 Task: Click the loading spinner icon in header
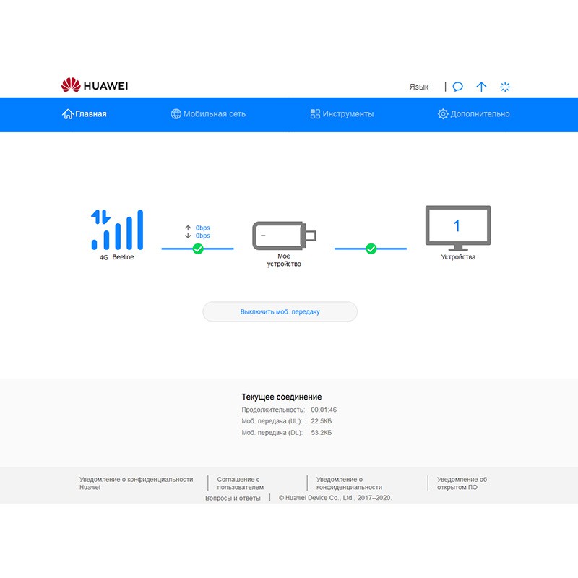pyautogui.click(x=505, y=87)
